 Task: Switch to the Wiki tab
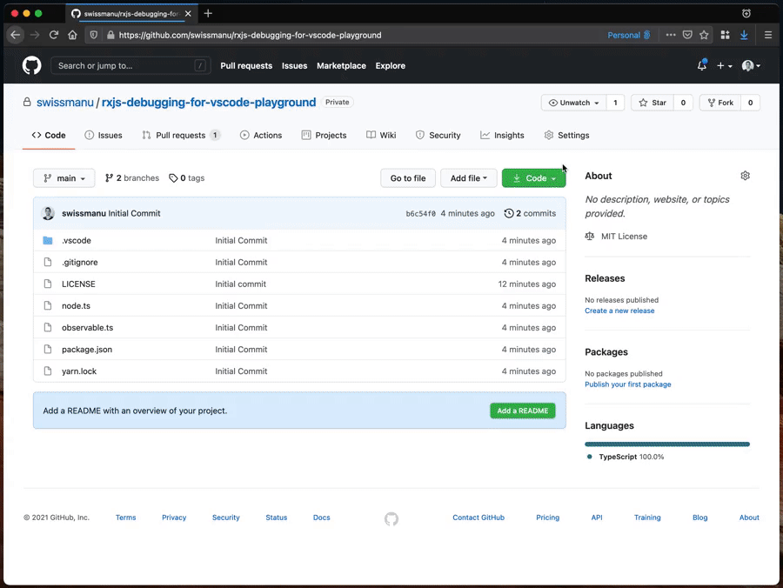pyautogui.click(x=381, y=136)
